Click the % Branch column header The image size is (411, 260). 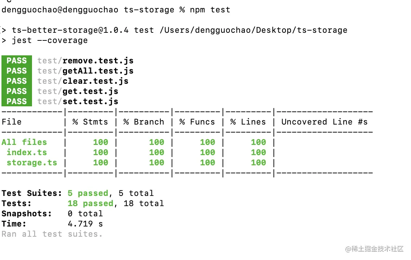(144, 122)
